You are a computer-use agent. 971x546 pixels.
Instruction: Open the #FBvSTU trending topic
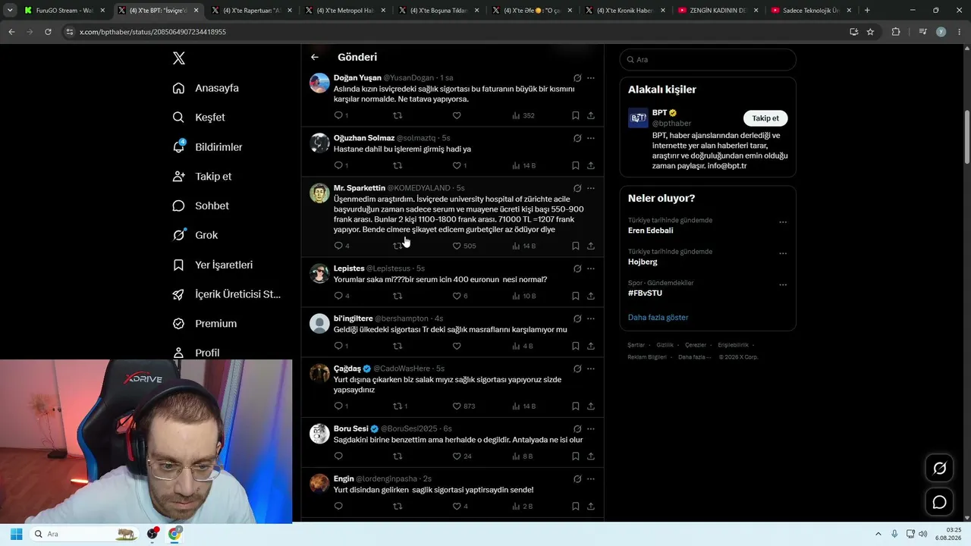coord(645,293)
